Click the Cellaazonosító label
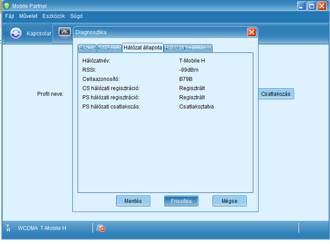Viewport: 330px width, 244px height. pyautogui.click(x=101, y=79)
